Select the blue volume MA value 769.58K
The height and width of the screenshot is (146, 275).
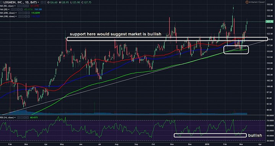click(x=38, y=10)
